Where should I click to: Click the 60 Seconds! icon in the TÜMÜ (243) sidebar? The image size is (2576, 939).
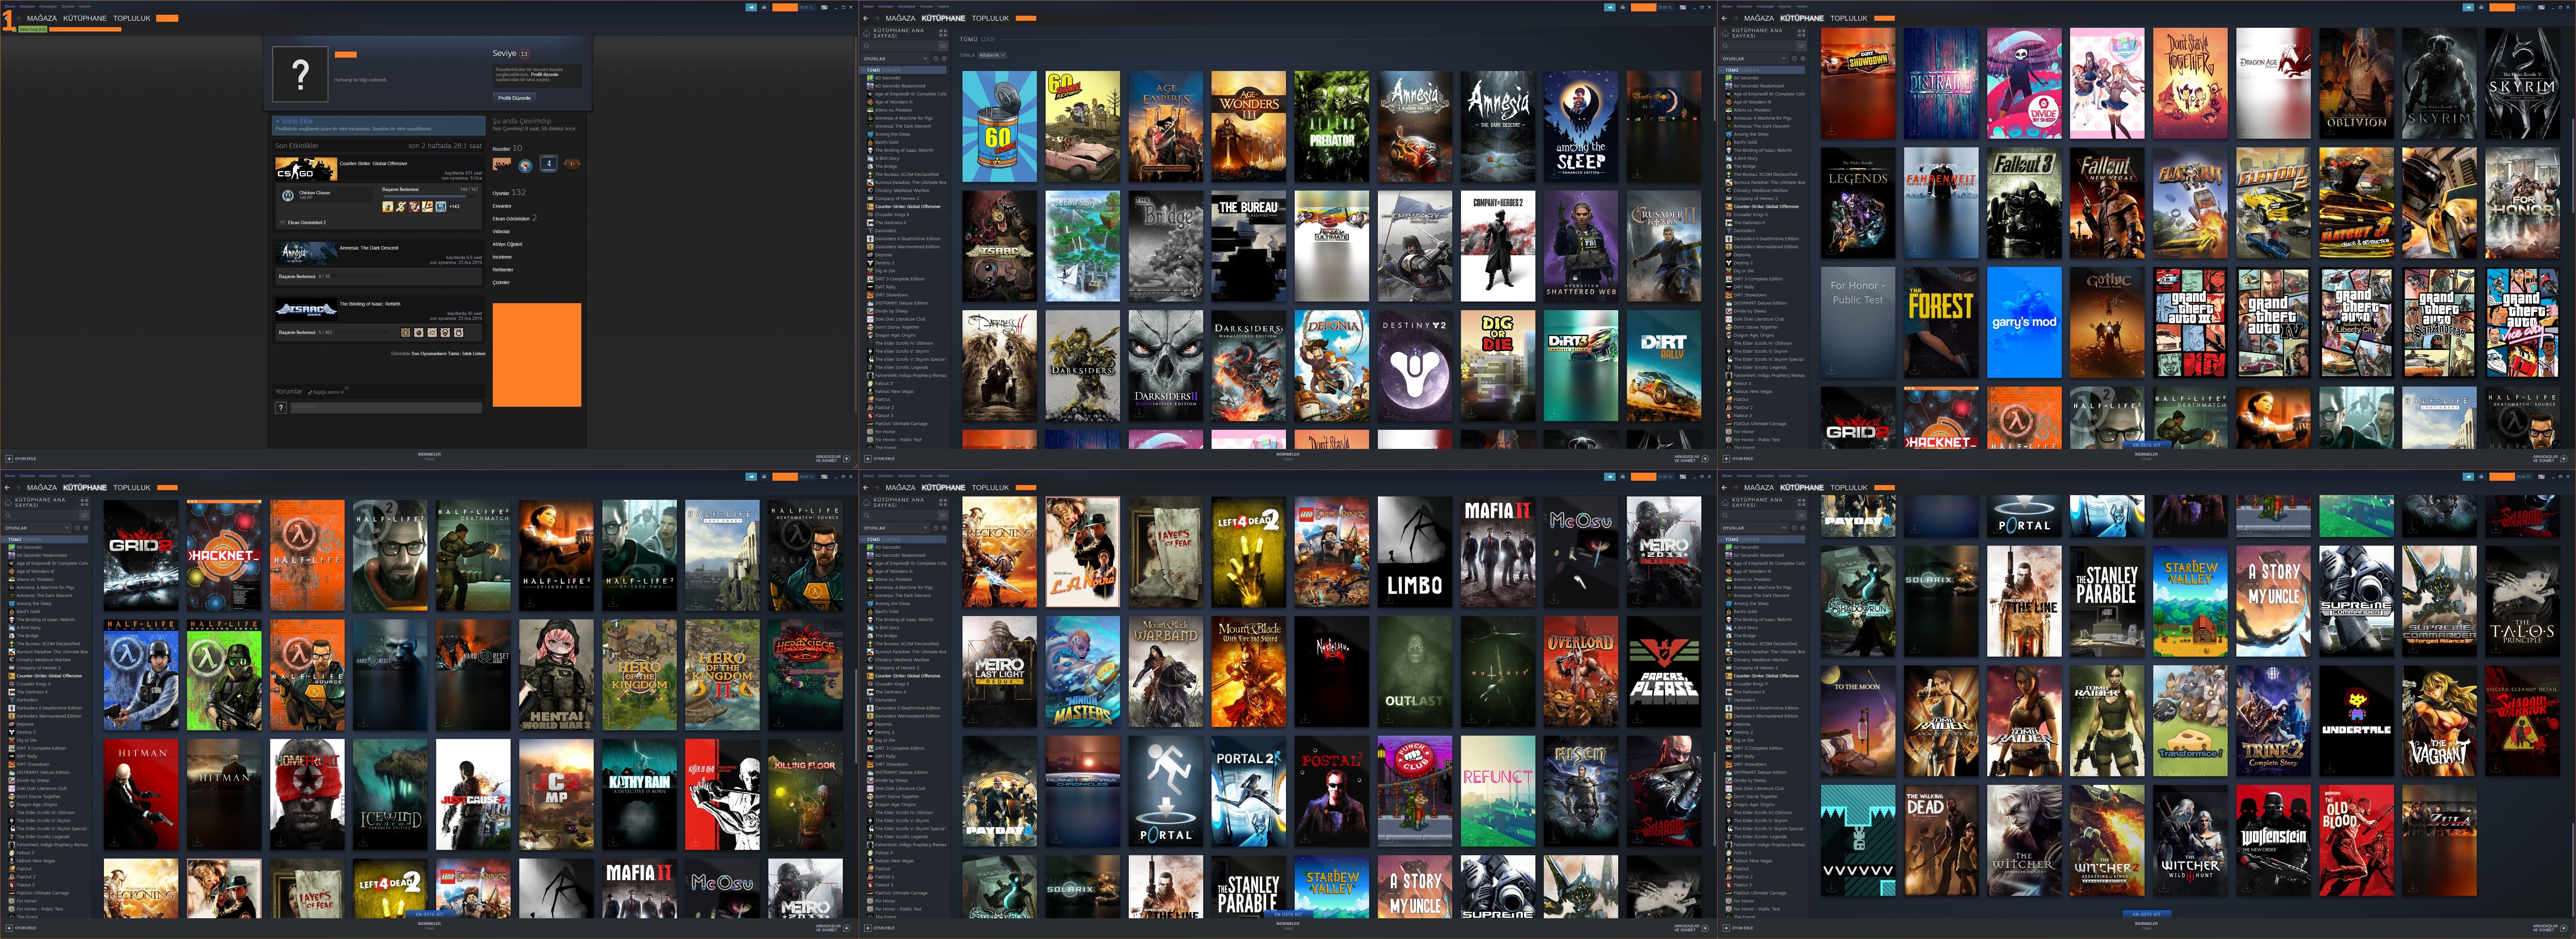pos(870,78)
